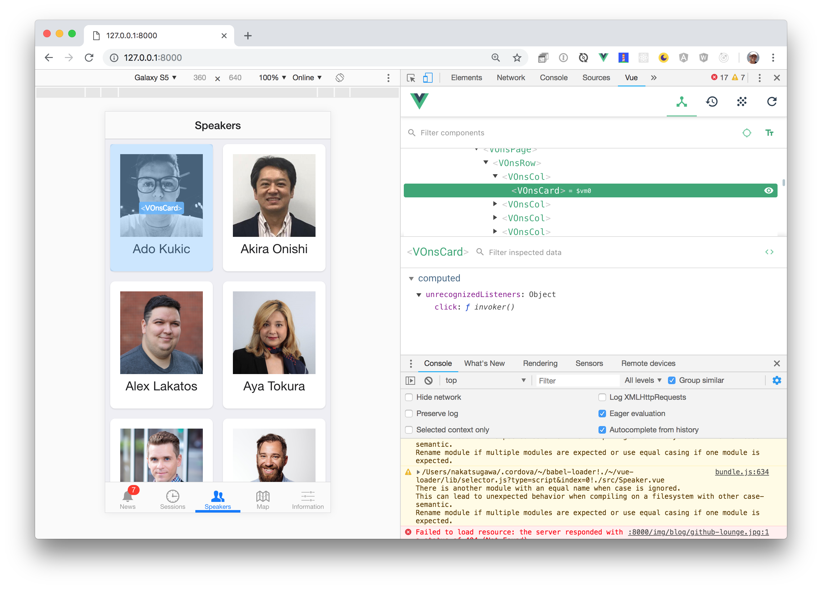This screenshot has height=589, width=822.
Task: Click the rotate device orientation icon
Action: coord(340,78)
